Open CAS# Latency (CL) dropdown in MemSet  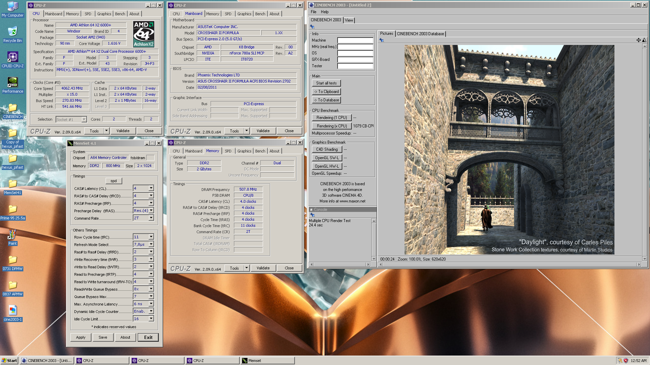[x=151, y=188]
